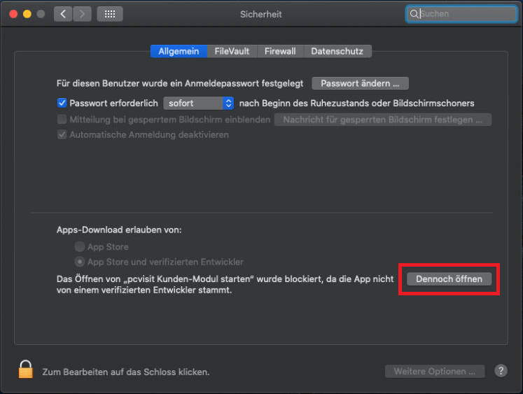Screen dimensions: 523x394
Task: Click the magnifying glass search icon
Action: coord(414,13)
